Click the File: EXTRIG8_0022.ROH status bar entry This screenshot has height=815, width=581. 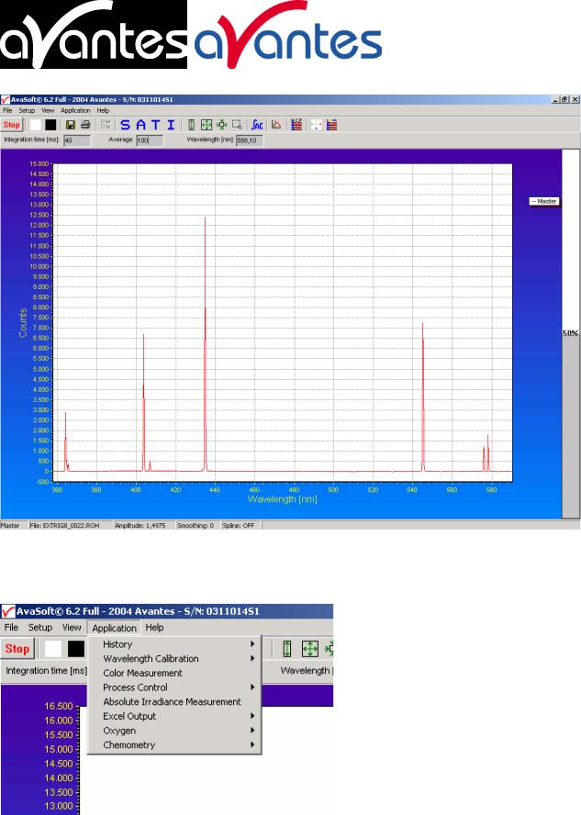(x=71, y=526)
